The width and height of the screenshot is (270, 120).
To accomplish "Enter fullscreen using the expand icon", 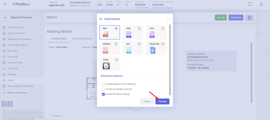I will (250, 4).
